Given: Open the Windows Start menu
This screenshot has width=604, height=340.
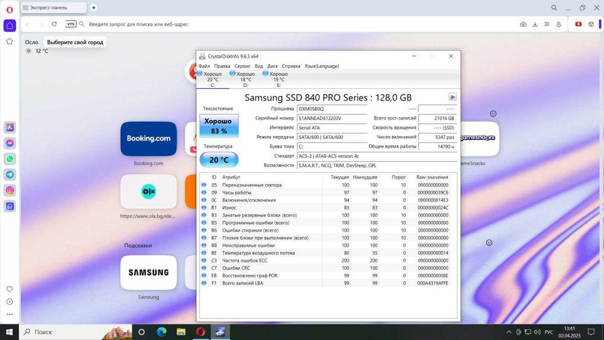Looking at the screenshot, I should [9, 332].
